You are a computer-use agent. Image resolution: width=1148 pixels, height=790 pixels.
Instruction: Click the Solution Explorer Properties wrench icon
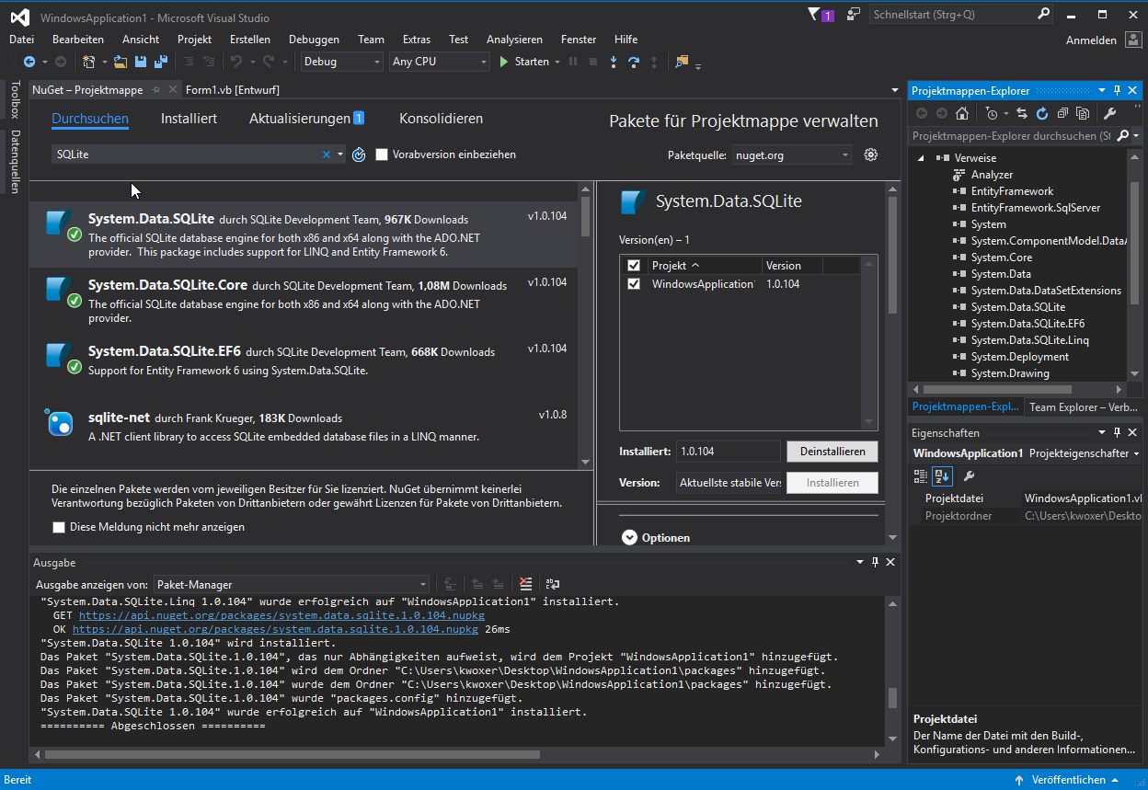pyautogui.click(x=1110, y=113)
